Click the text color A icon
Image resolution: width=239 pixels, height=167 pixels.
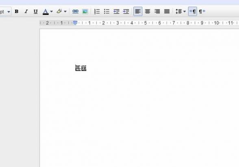click(x=46, y=11)
